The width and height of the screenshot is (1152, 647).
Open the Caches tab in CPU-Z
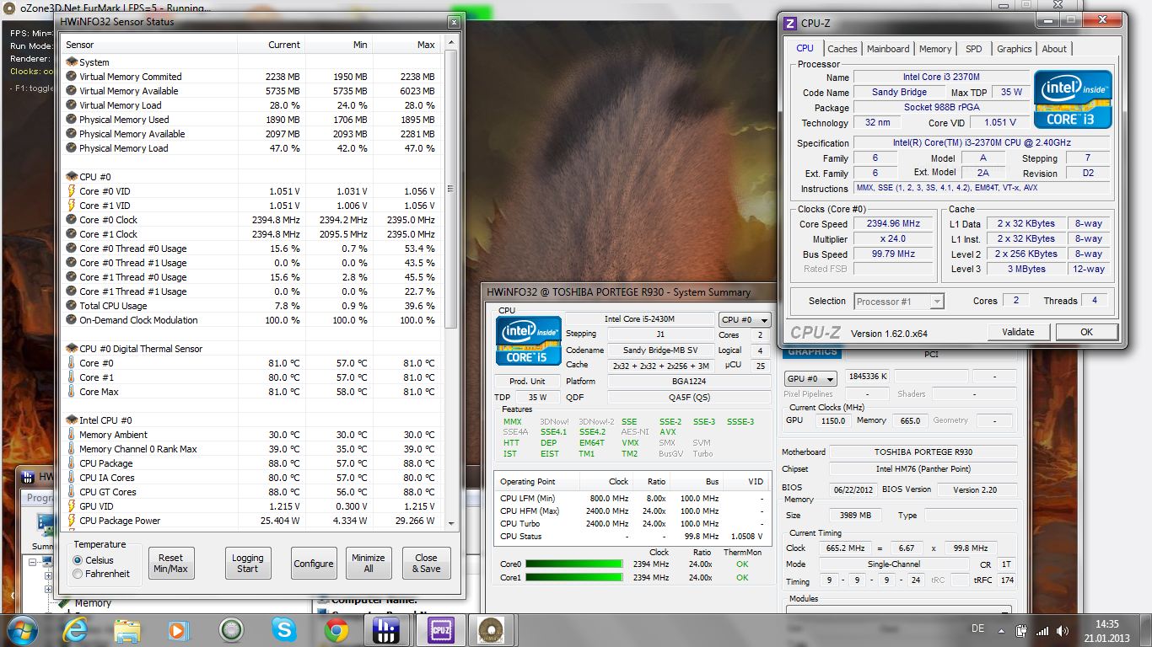tap(842, 49)
